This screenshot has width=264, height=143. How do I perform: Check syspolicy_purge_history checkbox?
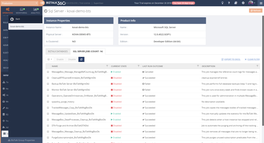pos(48,102)
